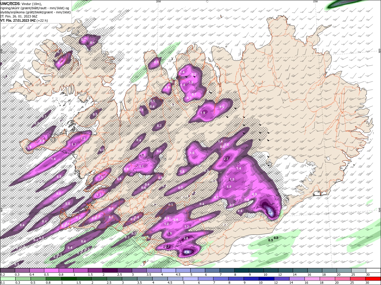Viewport: 381px width, 285px height.
Task: Select the dark plum 2 swatch, purple legend
Action: [110, 270]
